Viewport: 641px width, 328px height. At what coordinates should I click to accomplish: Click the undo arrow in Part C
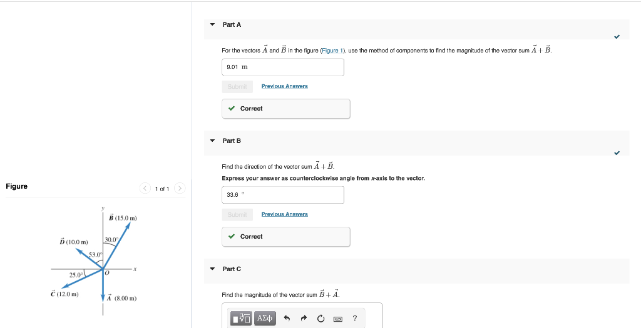(287, 319)
